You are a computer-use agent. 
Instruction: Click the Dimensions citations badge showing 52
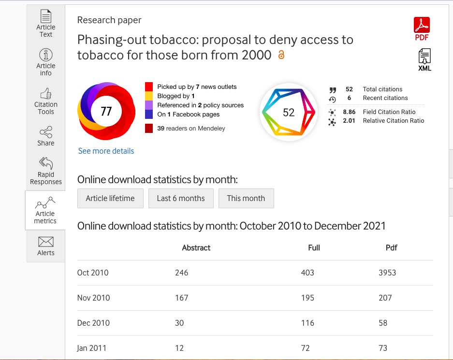(288, 112)
